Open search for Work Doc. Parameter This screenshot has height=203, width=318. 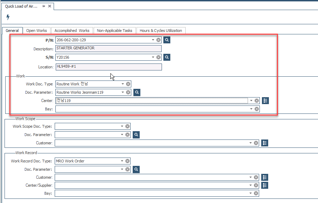point(137,92)
